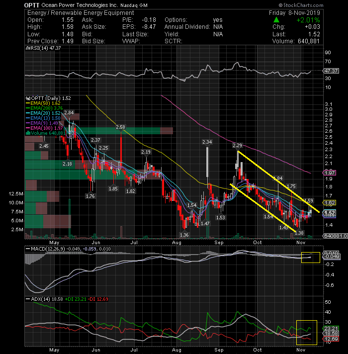The height and width of the screenshot is (354, 348).
Task: Click the -0.049 MACD axis tag
Action: click(332, 257)
